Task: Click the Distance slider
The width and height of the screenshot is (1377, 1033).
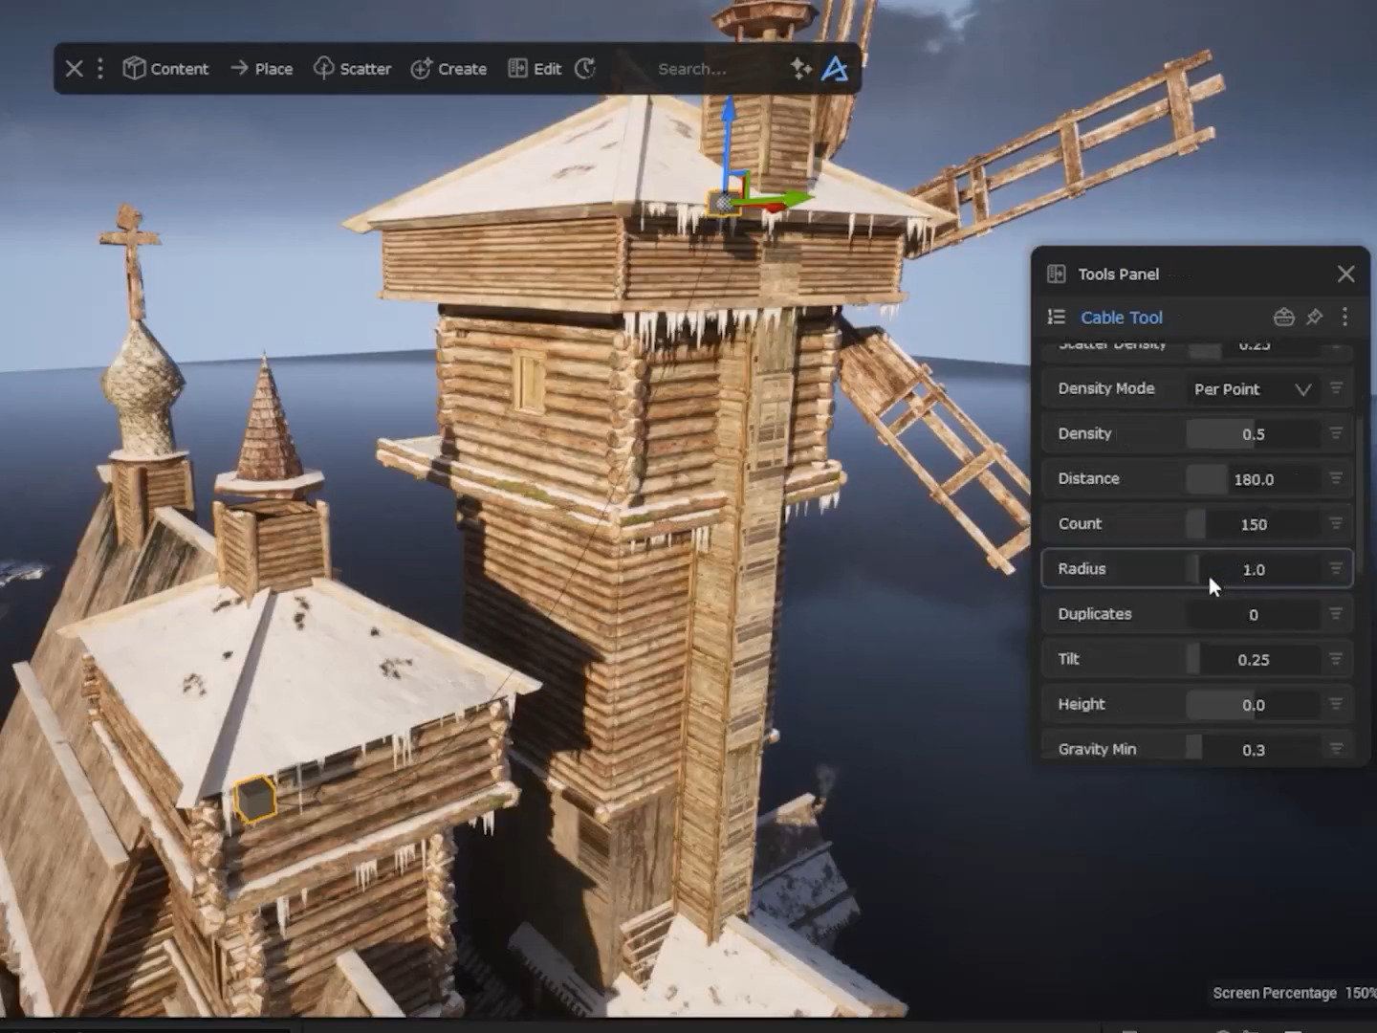Action: pos(1253,479)
